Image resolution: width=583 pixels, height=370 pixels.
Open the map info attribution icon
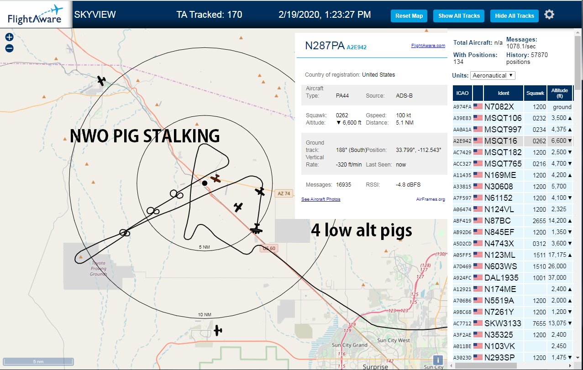click(x=438, y=360)
